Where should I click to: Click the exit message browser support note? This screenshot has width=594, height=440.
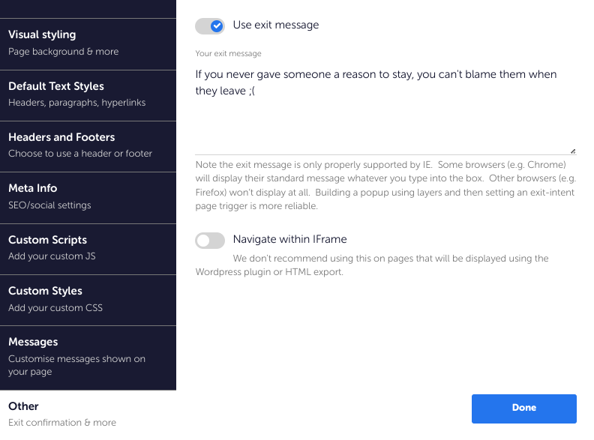[x=385, y=186]
